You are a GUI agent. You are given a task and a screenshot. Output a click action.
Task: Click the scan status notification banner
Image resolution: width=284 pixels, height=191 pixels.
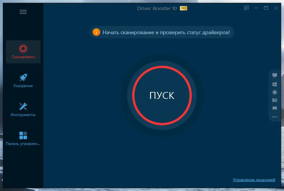pyautogui.click(x=162, y=32)
